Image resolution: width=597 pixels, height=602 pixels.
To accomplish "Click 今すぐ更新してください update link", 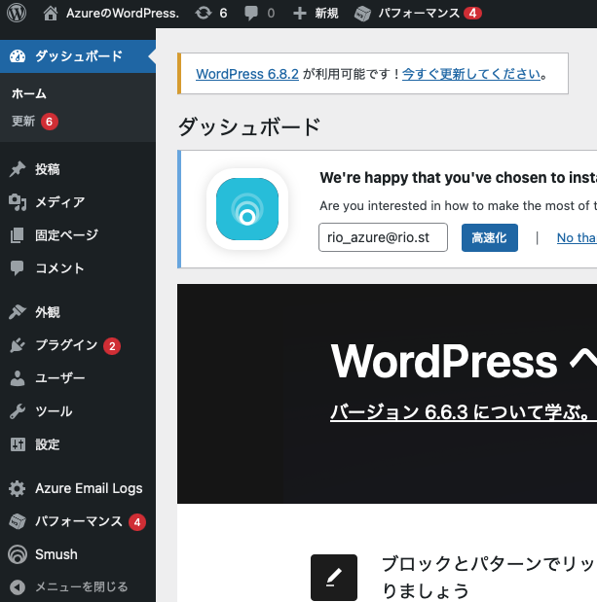I will [x=471, y=74].
